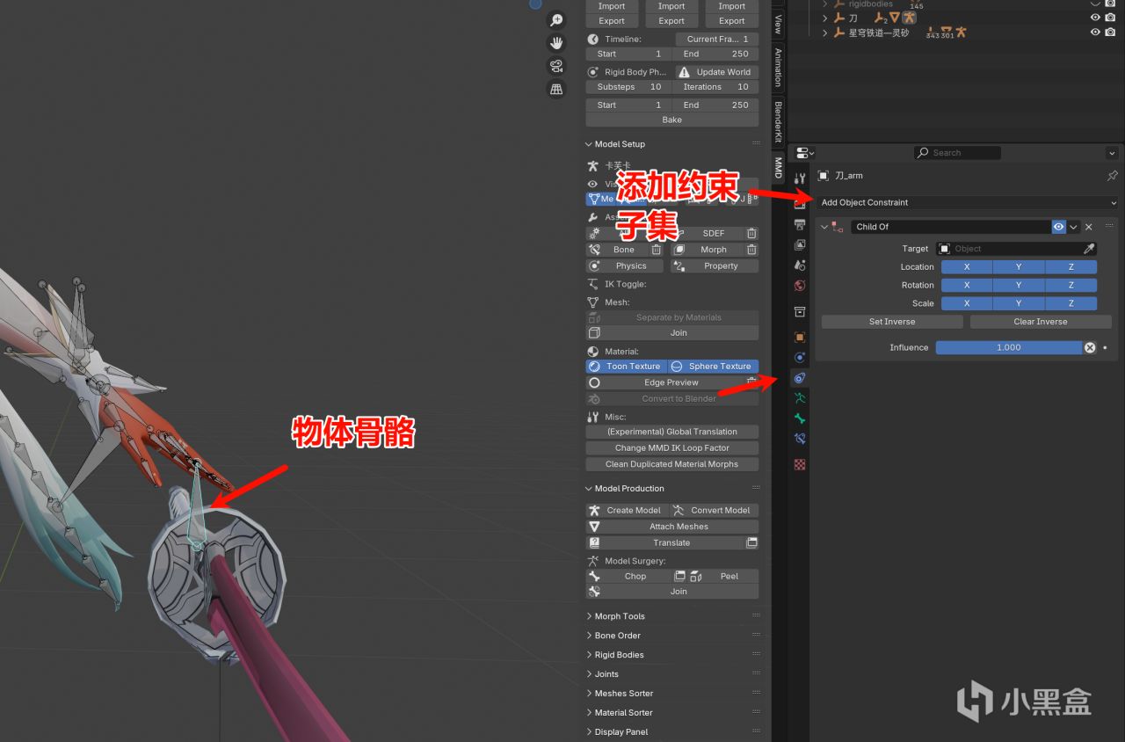Open the Tool properties tab icon
This screenshot has width=1125, height=742.
click(x=800, y=179)
